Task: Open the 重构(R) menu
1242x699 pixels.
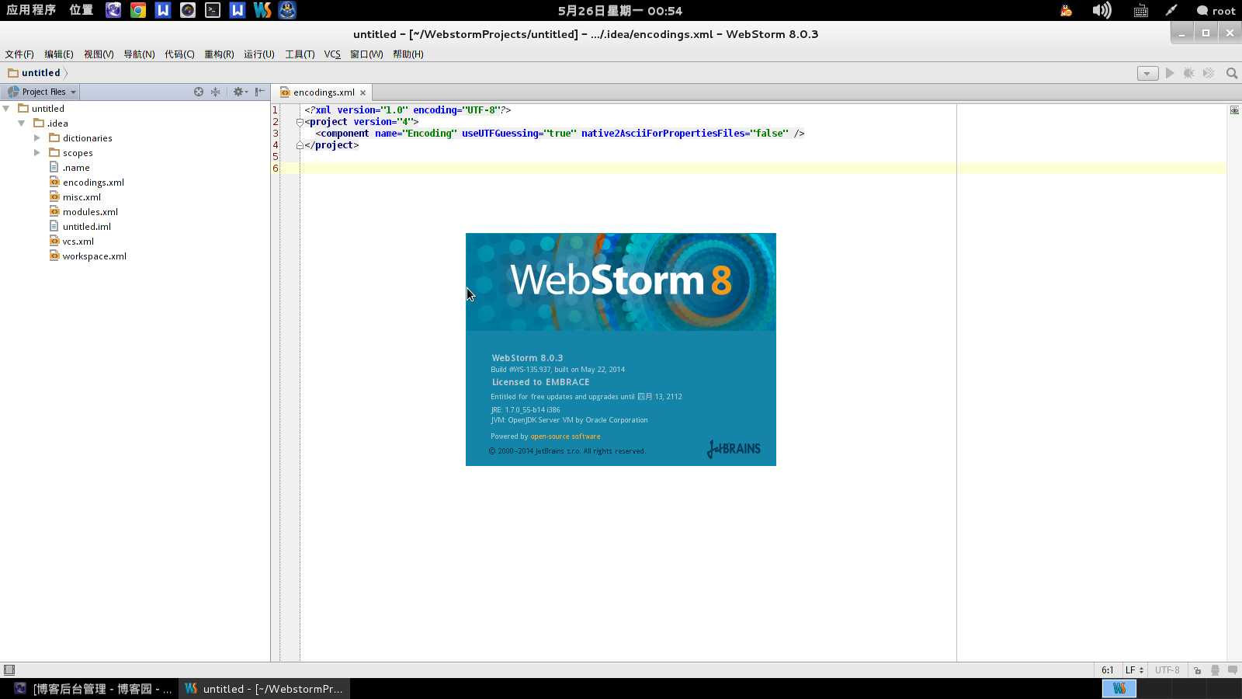Action: pos(219,54)
